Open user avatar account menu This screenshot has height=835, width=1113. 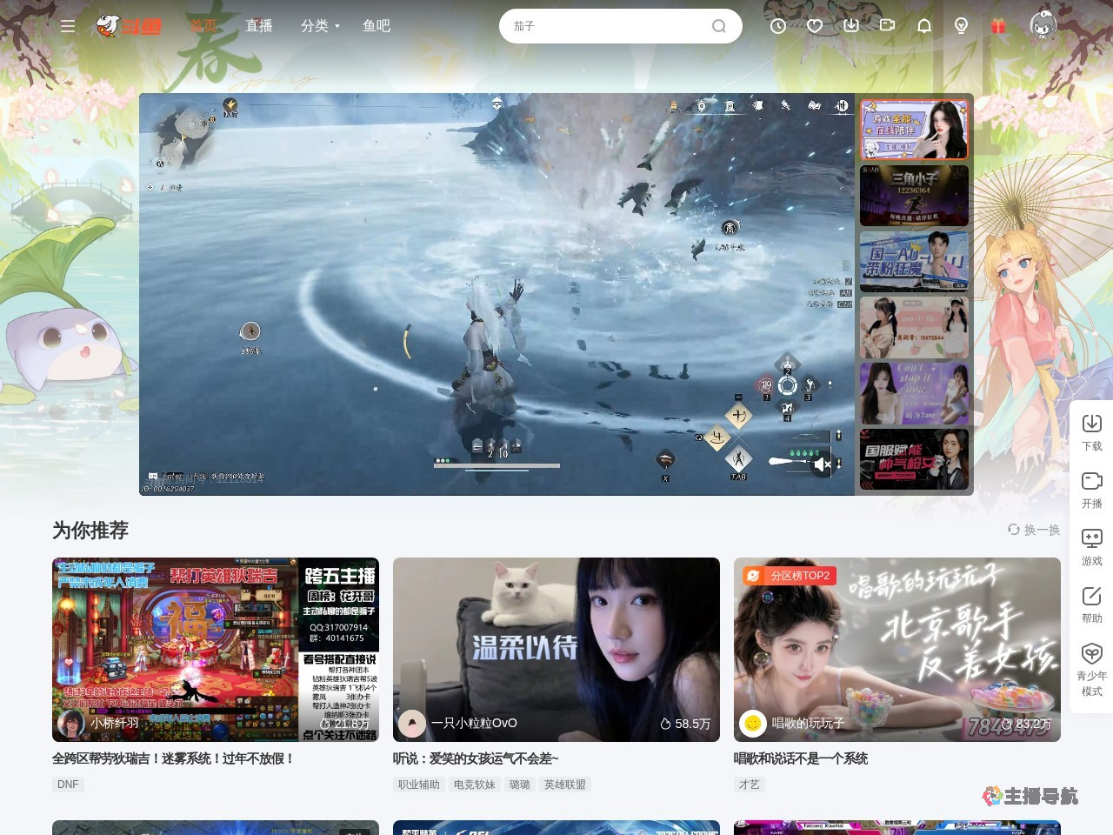coord(1043,25)
